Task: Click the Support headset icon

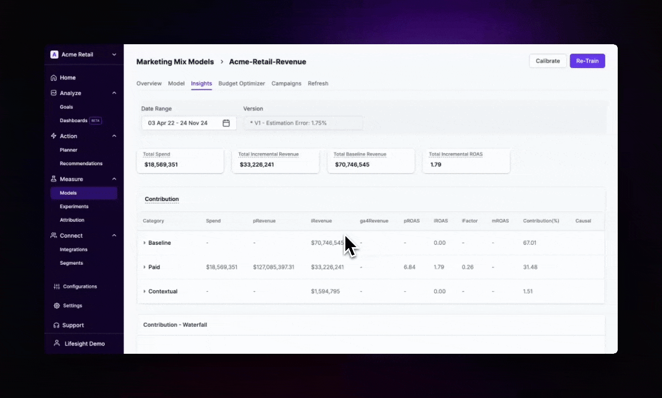Action: click(56, 325)
